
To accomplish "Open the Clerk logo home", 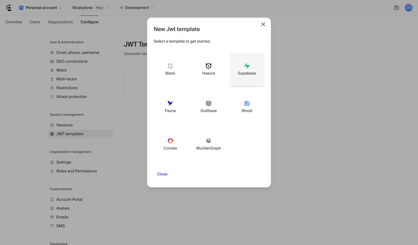I will (x=9, y=8).
